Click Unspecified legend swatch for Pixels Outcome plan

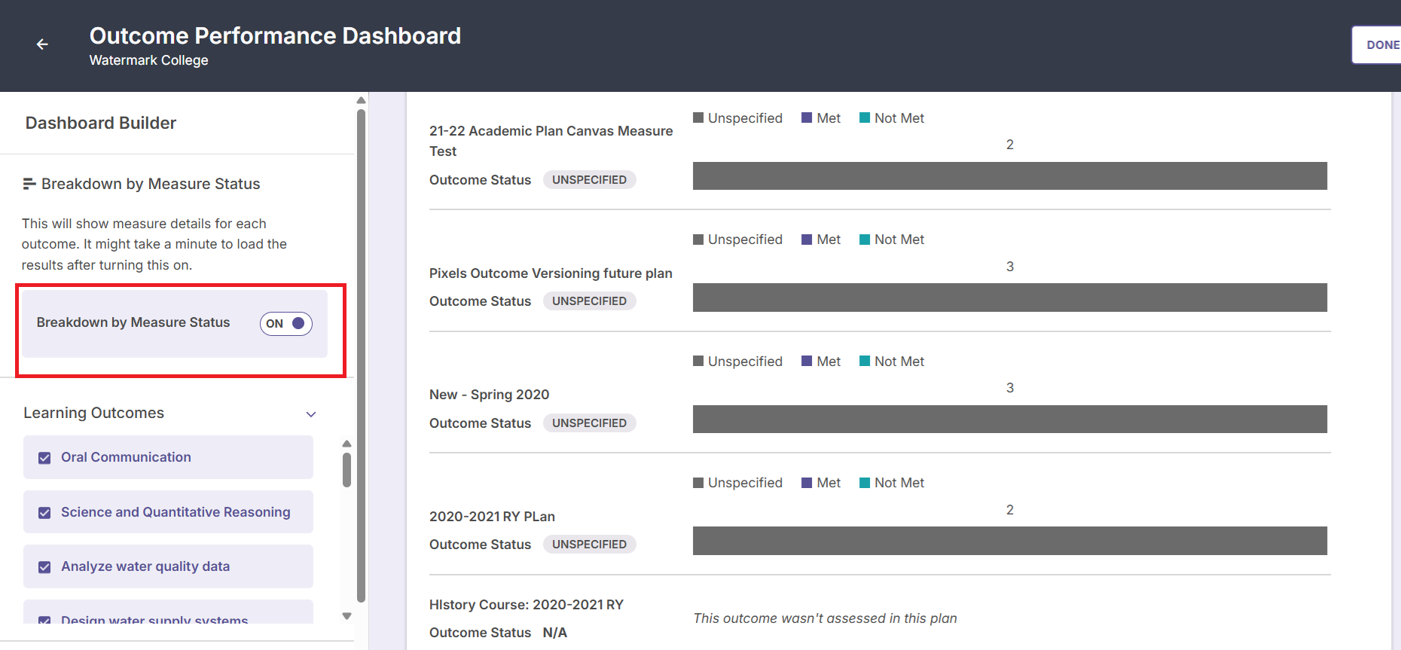point(698,240)
